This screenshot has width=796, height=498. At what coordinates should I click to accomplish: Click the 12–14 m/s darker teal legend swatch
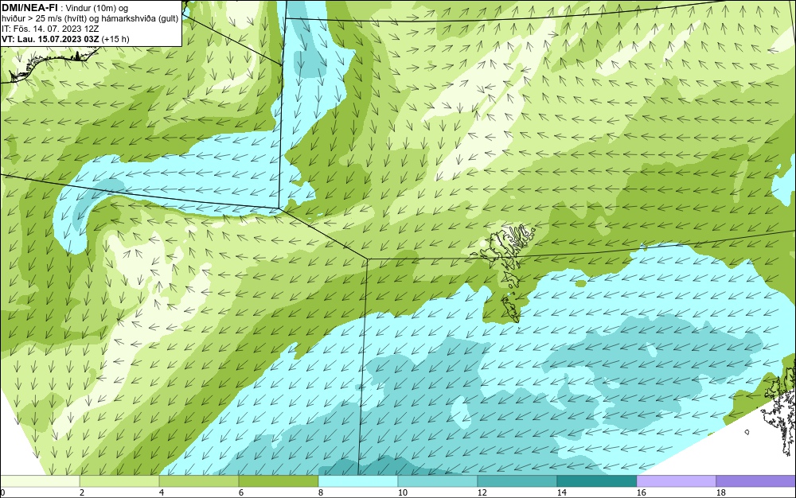tap(517, 481)
